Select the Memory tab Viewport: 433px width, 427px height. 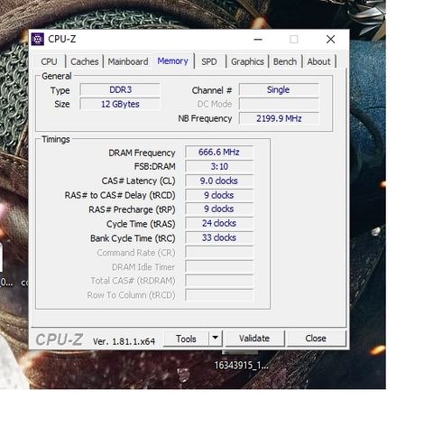[x=173, y=61]
